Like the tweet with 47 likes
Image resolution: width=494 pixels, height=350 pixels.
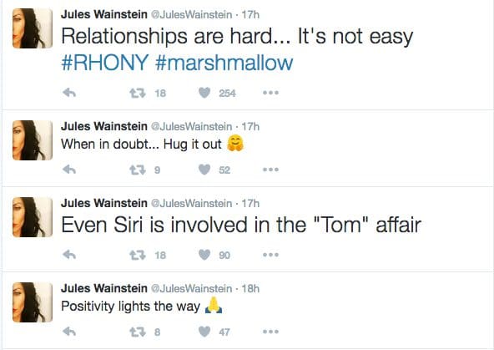point(204,332)
